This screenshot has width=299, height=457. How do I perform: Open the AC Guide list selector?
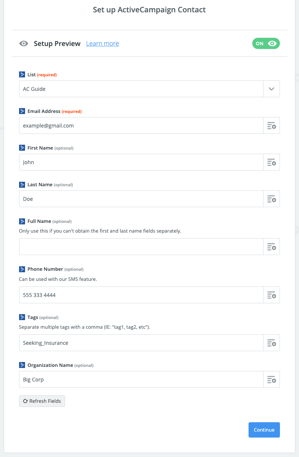(x=141, y=89)
